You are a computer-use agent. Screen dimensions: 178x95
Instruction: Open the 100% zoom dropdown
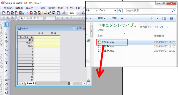(78, 13)
